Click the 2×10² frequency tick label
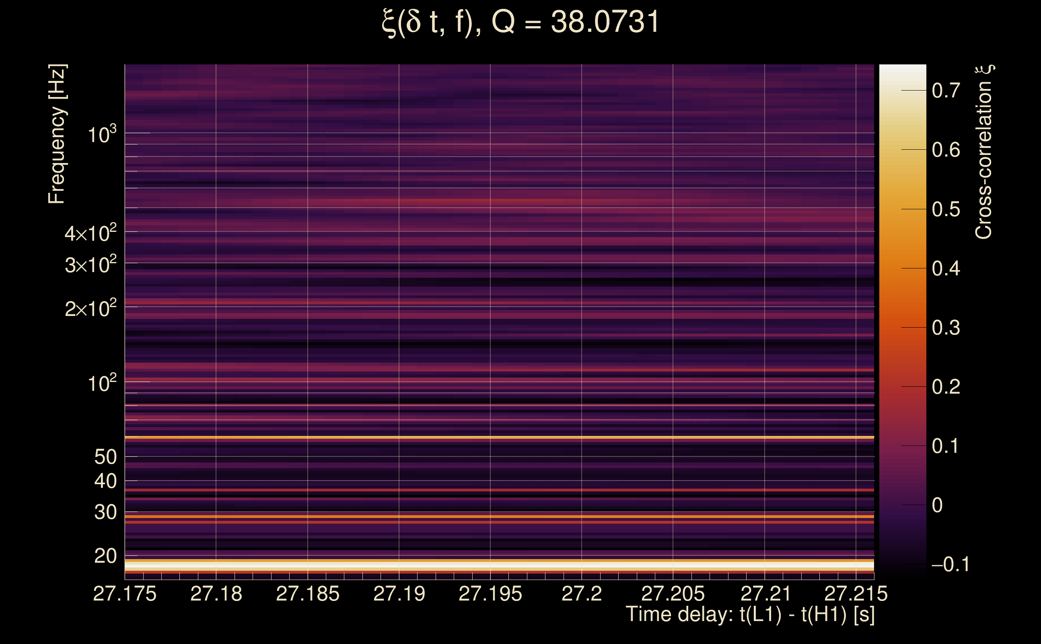 tap(91, 308)
